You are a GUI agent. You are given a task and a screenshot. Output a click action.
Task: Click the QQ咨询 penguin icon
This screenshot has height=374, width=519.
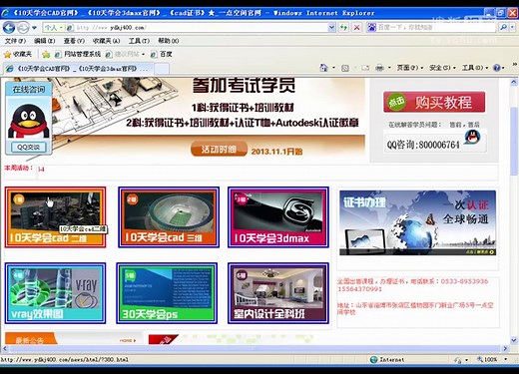(x=472, y=137)
